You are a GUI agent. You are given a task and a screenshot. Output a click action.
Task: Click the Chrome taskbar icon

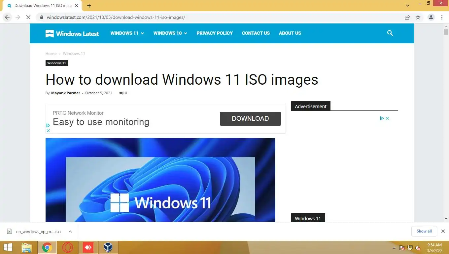[47, 247]
